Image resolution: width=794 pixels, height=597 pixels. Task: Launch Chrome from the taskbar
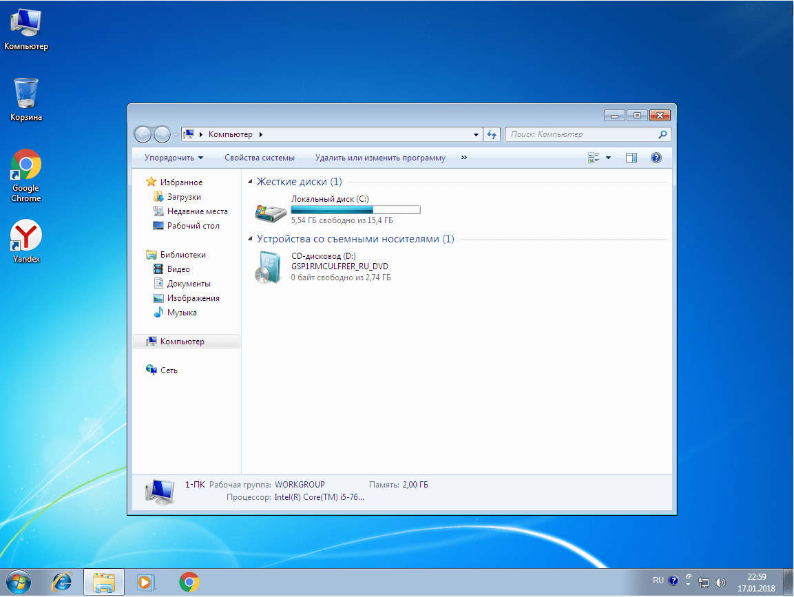[x=189, y=583]
